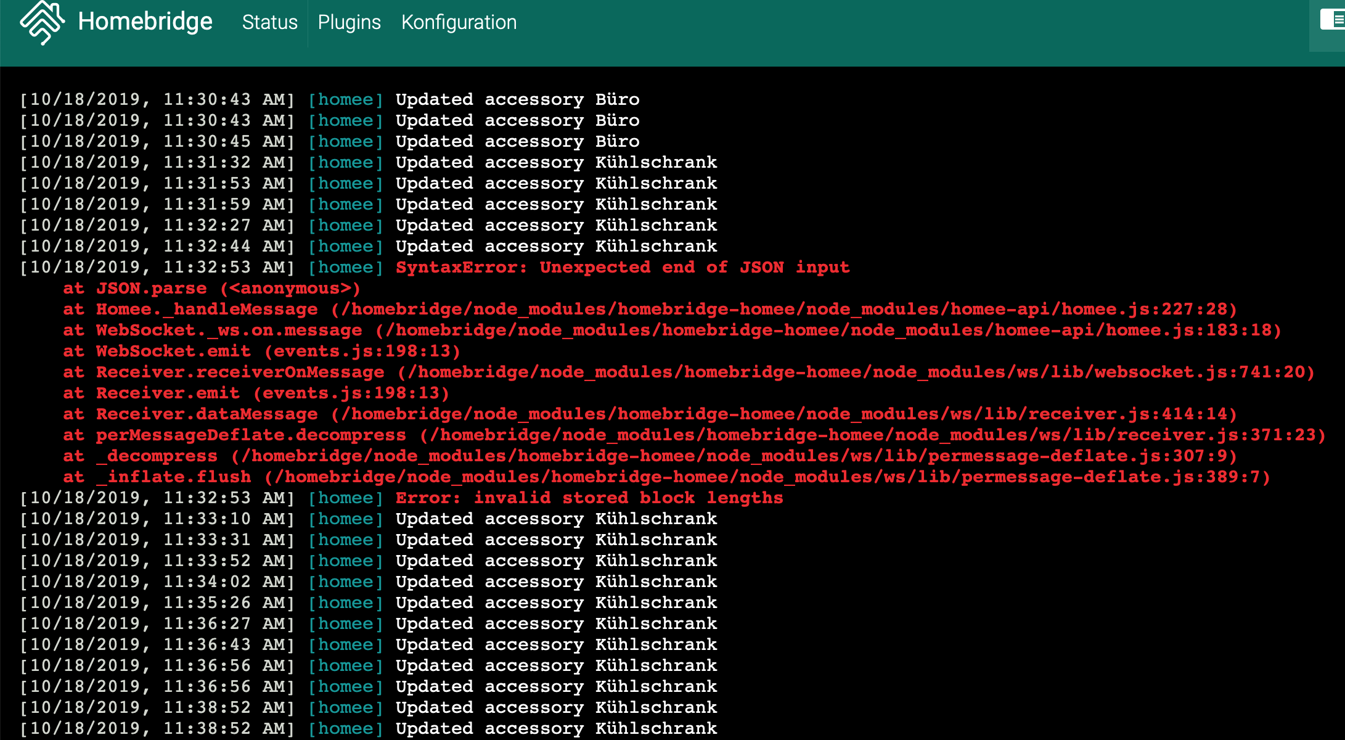Click the Receiver.dataMessage stack trace line

click(x=649, y=414)
